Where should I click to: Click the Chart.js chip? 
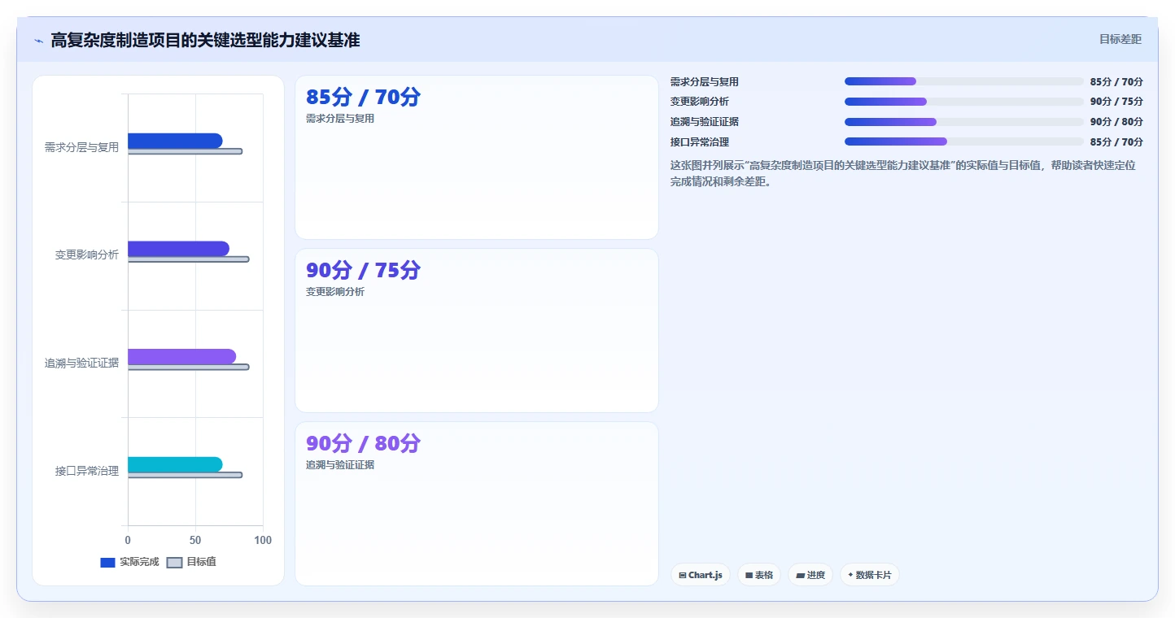pyautogui.click(x=701, y=575)
